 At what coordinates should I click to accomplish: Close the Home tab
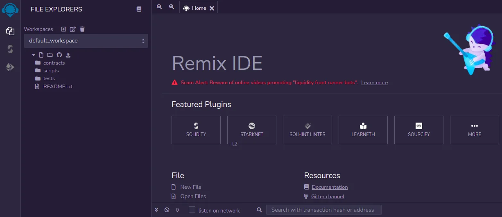(x=212, y=8)
